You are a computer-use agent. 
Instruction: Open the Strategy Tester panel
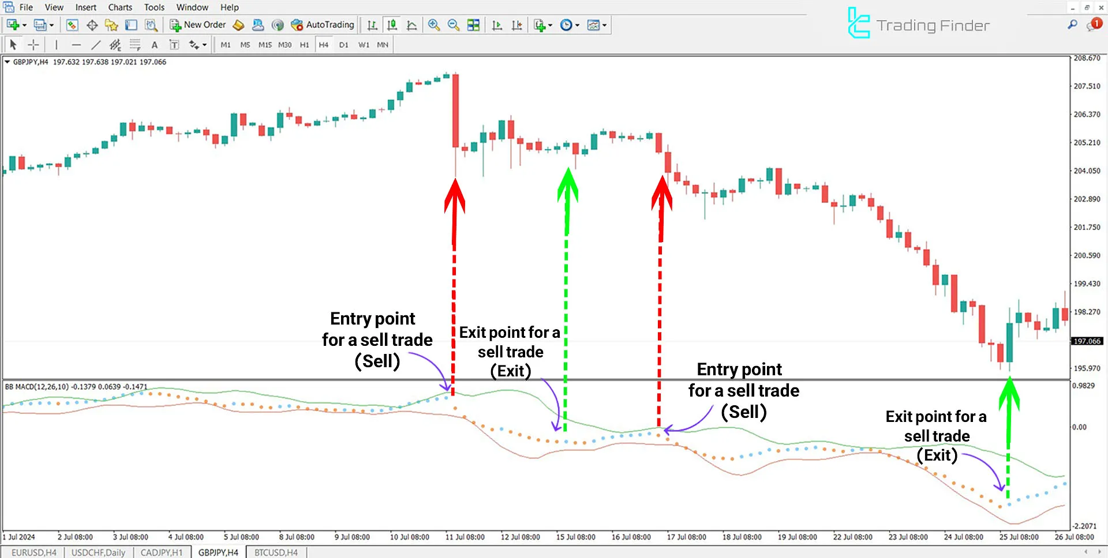coord(151,25)
